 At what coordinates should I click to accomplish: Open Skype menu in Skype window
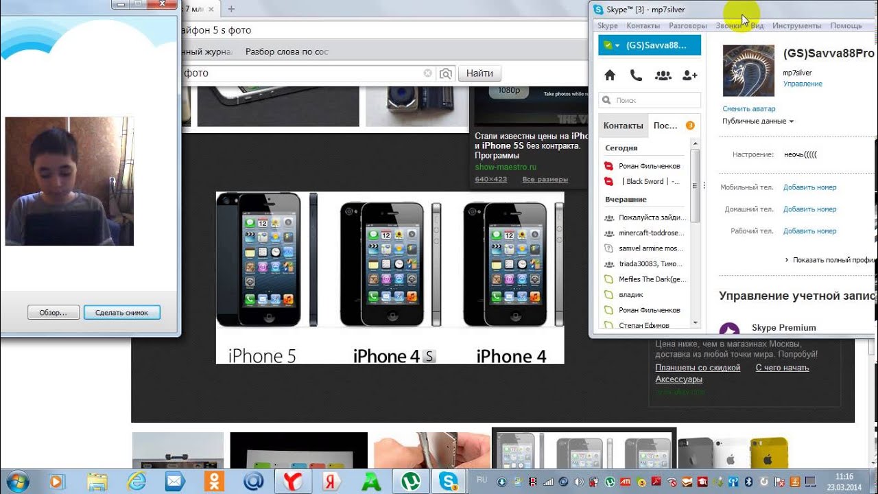tap(608, 26)
